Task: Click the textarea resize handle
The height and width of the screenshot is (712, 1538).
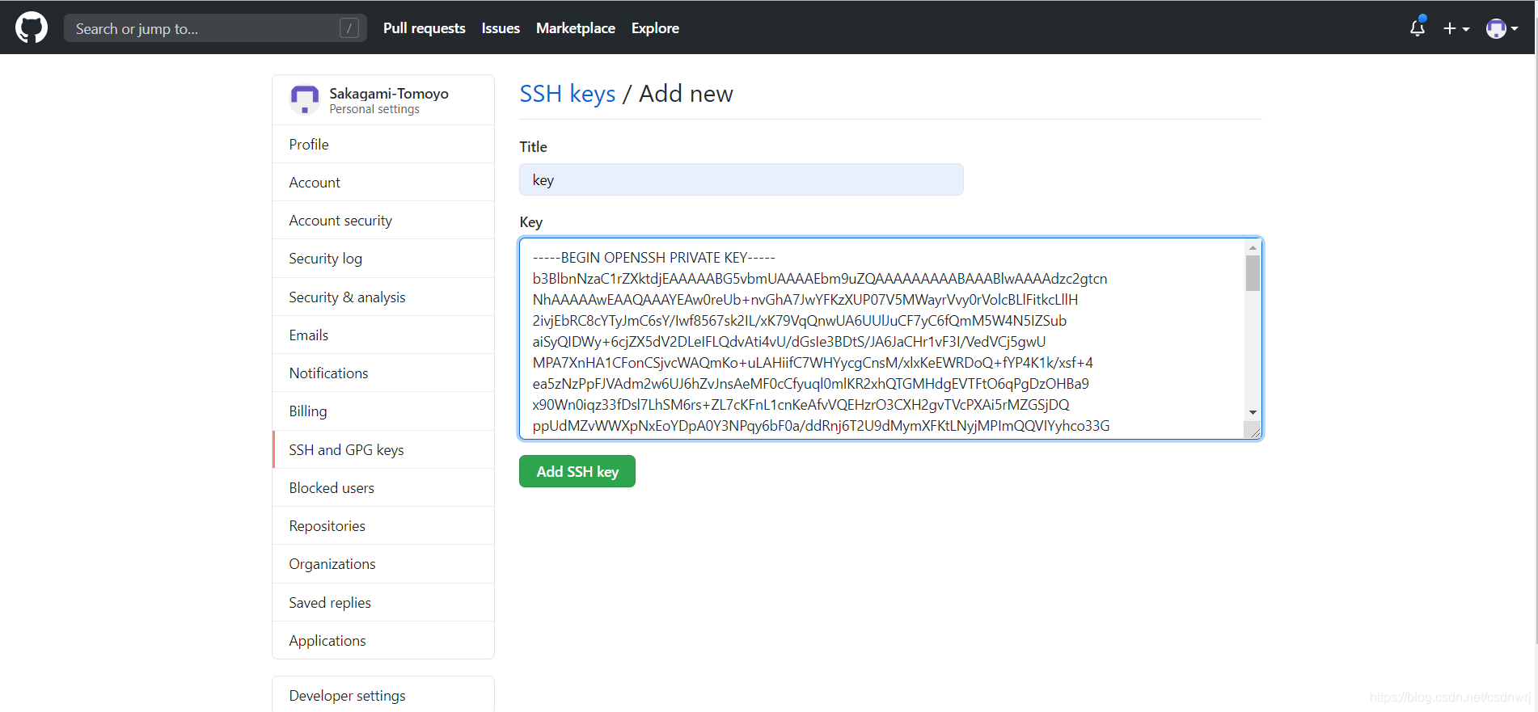Action: click(1254, 432)
